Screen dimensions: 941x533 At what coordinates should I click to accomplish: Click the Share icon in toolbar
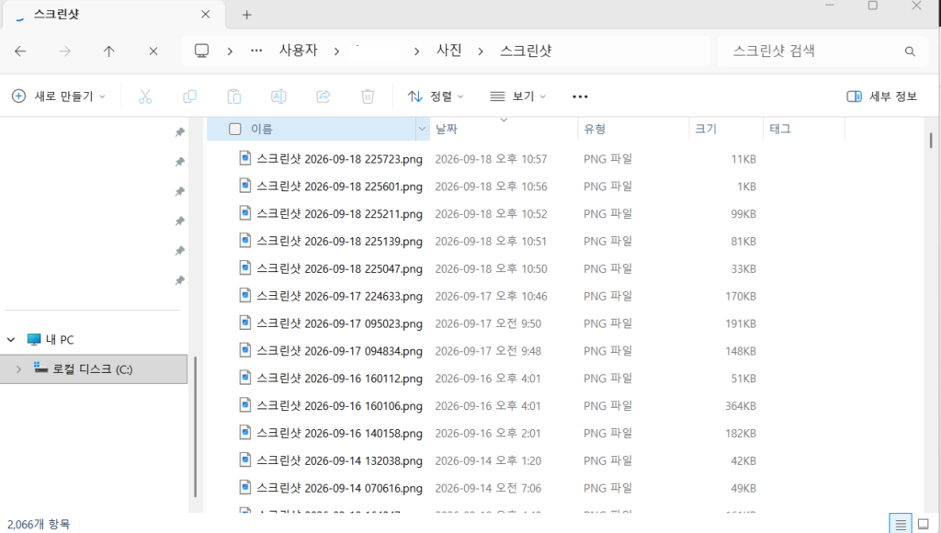coord(323,96)
